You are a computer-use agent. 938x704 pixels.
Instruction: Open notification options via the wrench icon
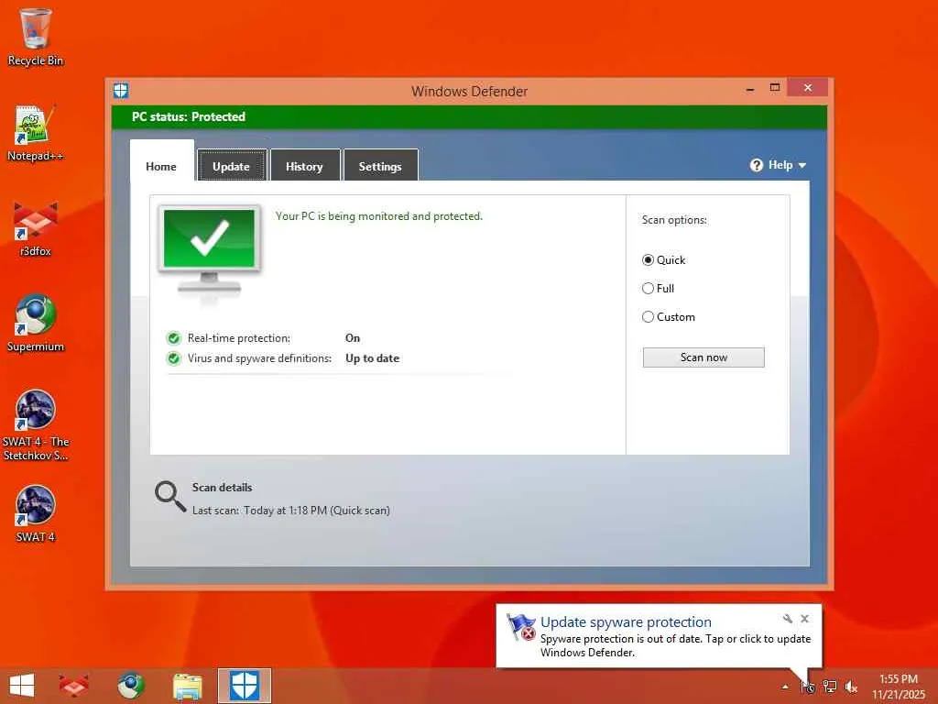click(x=788, y=619)
